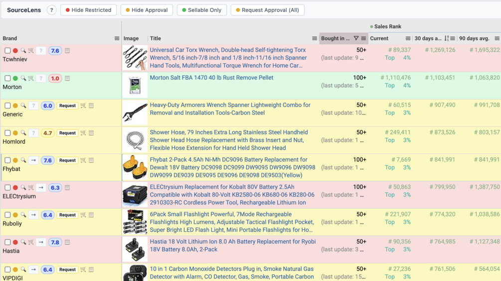
Task: Click the arrow icon in ELECtrysium row
Action: pyautogui.click(x=41, y=187)
